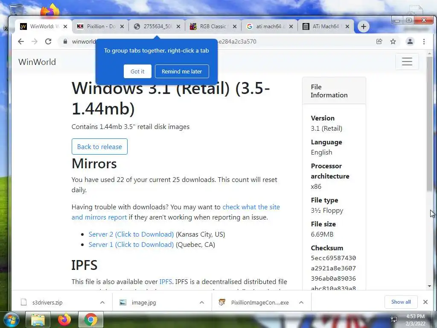Click the PixillionImageCon exe file icon
The image size is (437, 328).
(222, 302)
